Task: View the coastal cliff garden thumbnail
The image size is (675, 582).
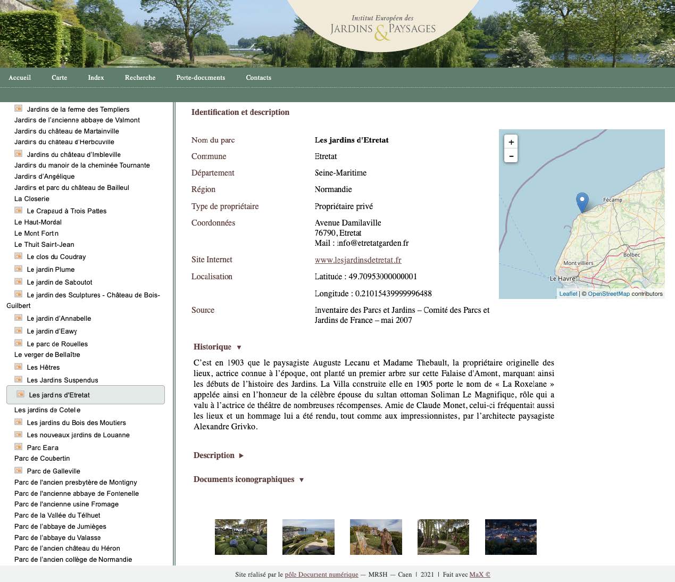Action: click(x=309, y=537)
